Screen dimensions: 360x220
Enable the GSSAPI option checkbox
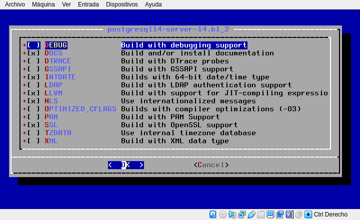(x=33, y=69)
